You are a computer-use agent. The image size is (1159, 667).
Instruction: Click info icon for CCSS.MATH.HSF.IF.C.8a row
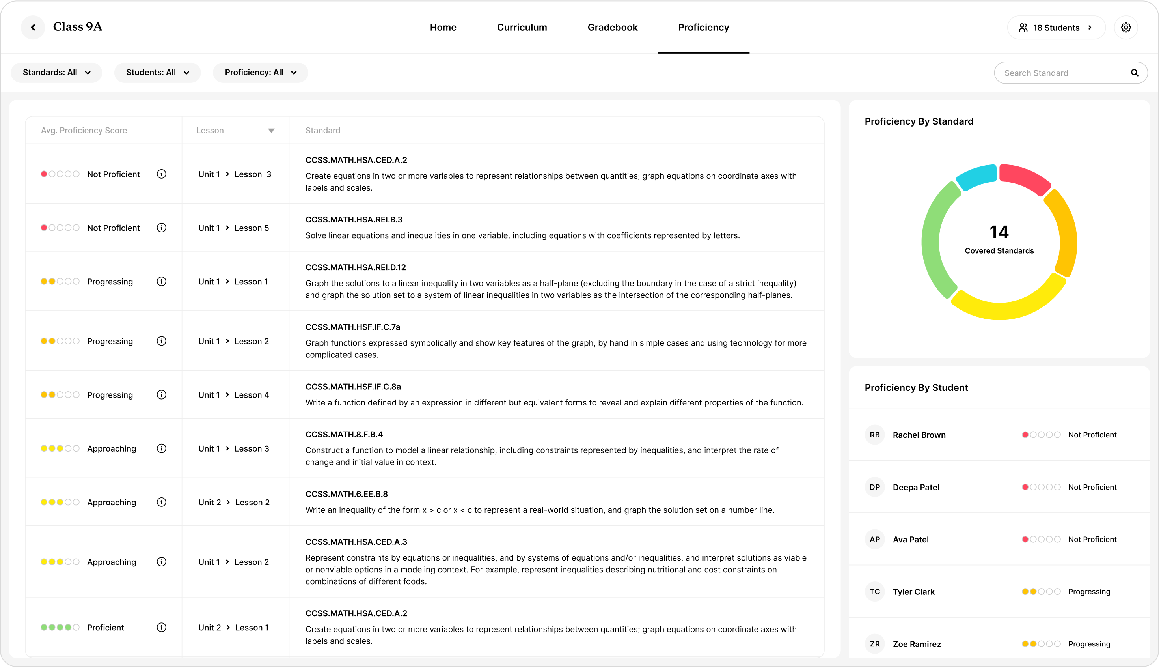click(x=161, y=394)
